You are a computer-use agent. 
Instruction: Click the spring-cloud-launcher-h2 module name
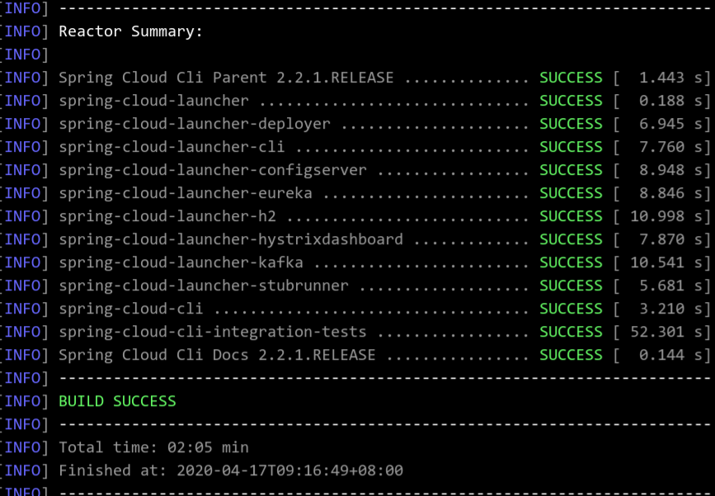pyautogui.click(x=167, y=216)
